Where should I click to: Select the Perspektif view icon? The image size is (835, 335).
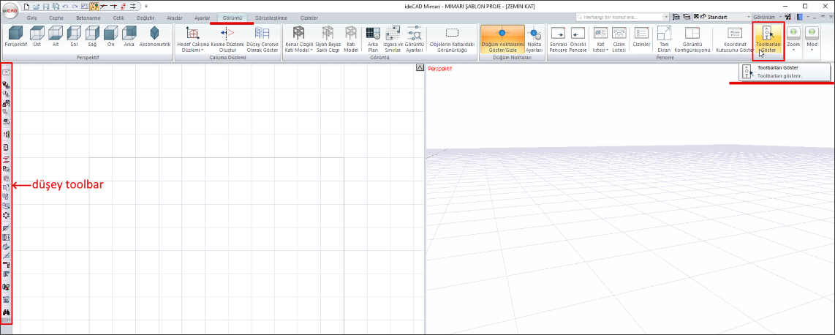pos(15,34)
